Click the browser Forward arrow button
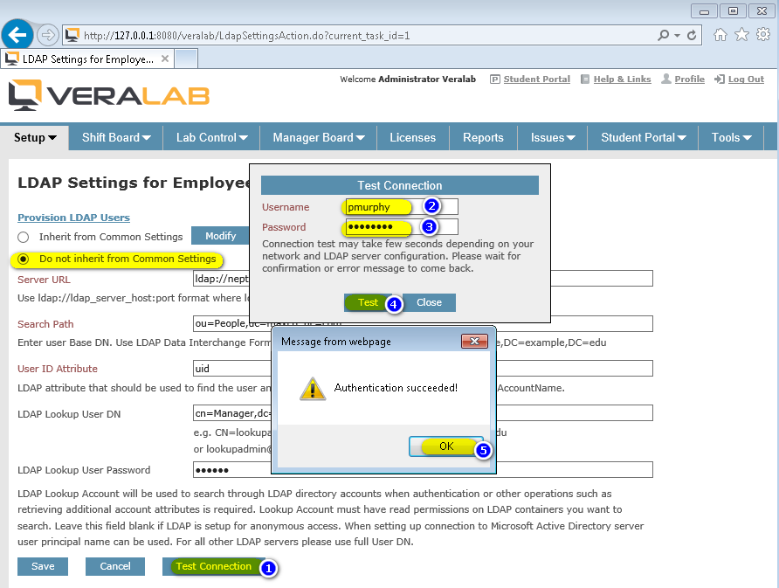The width and height of the screenshot is (779, 588). coord(48,35)
